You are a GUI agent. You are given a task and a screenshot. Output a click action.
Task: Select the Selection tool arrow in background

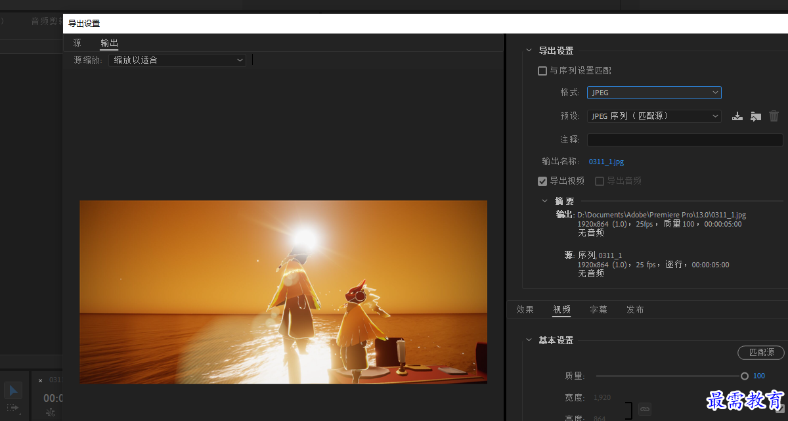[14, 390]
